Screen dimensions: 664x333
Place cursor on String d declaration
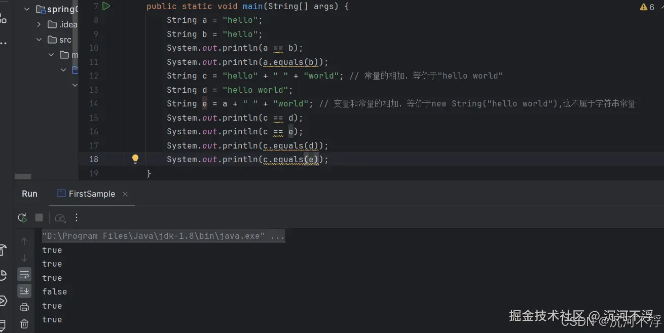[x=230, y=90]
